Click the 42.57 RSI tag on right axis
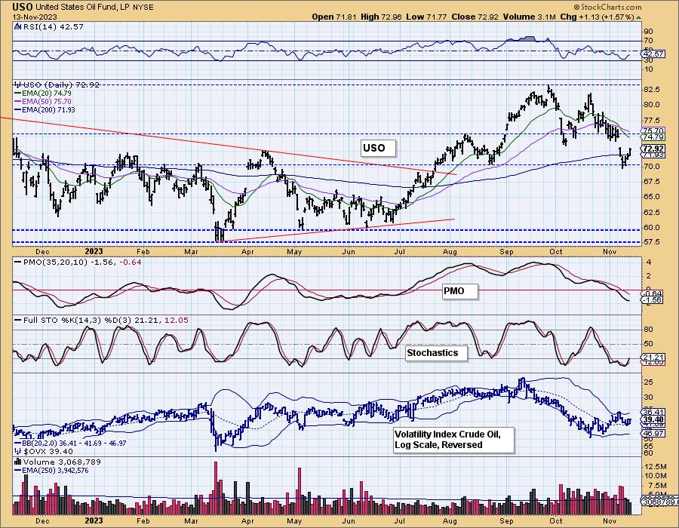 (653, 54)
